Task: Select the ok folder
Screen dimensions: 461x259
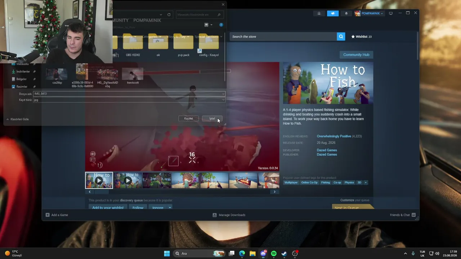Action: tap(158, 45)
